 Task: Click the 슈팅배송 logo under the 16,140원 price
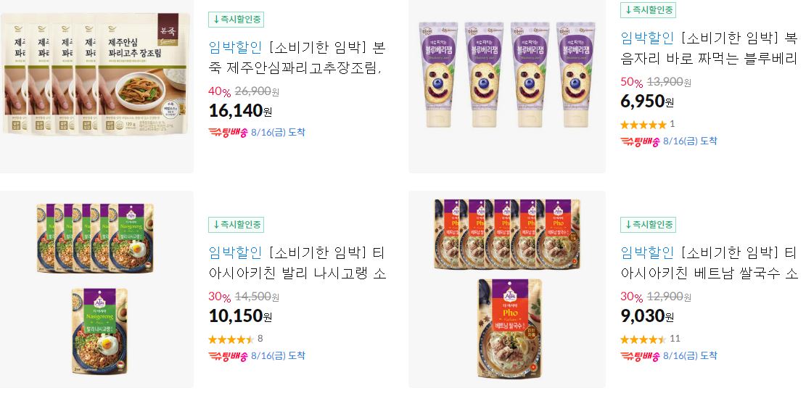(x=229, y=132)
